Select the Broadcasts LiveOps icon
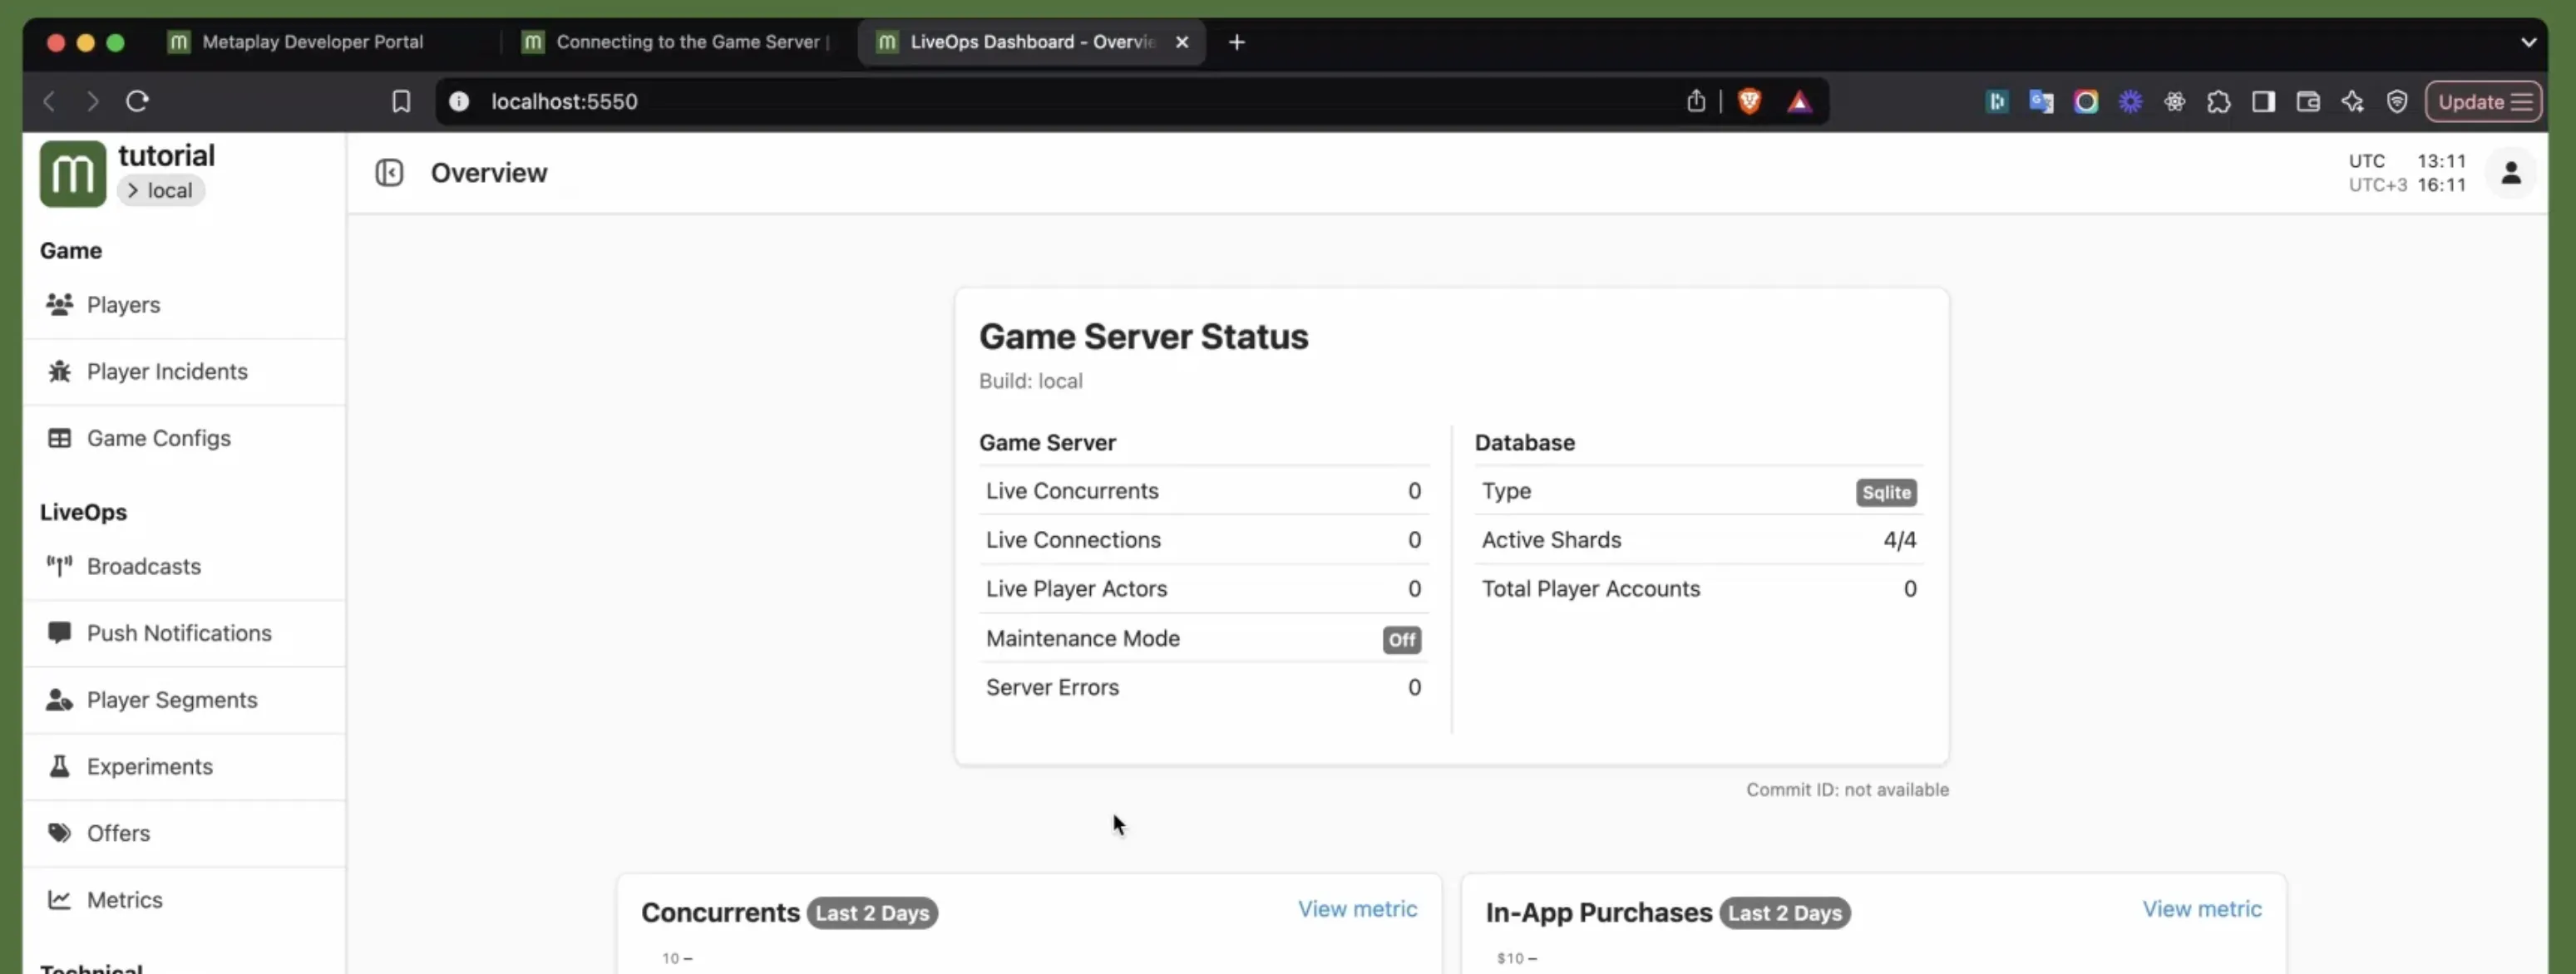2576x974 pixels. [x=60, y=567]
